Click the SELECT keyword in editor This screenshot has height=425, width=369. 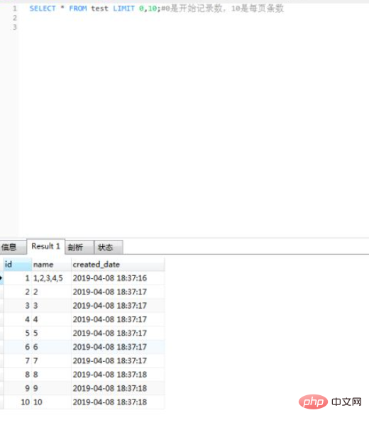click(43, 9)
